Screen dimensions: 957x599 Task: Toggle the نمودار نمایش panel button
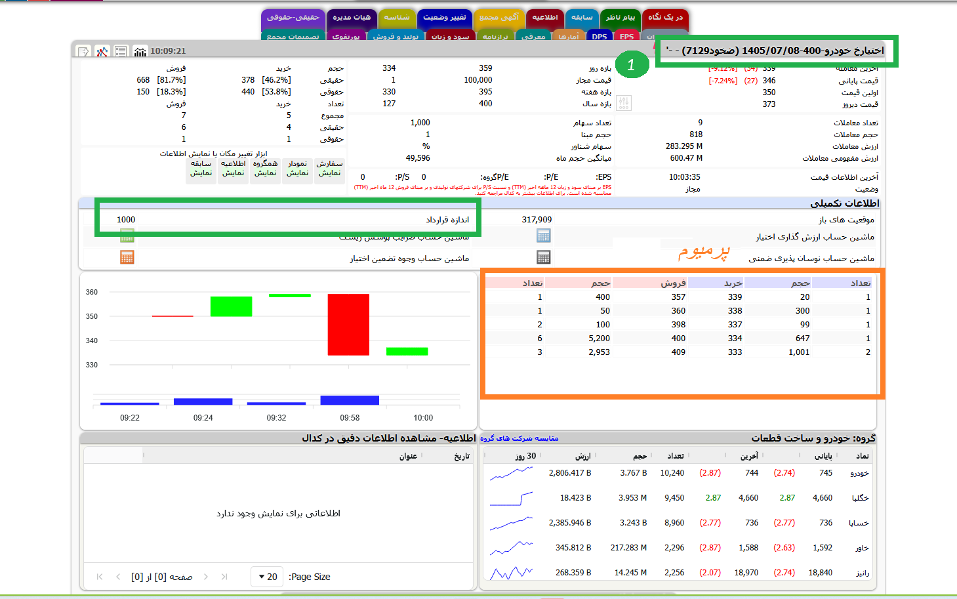click(x=297, y=169)
